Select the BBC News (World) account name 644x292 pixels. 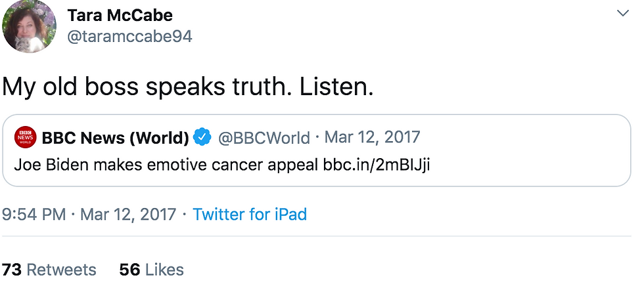115,138
